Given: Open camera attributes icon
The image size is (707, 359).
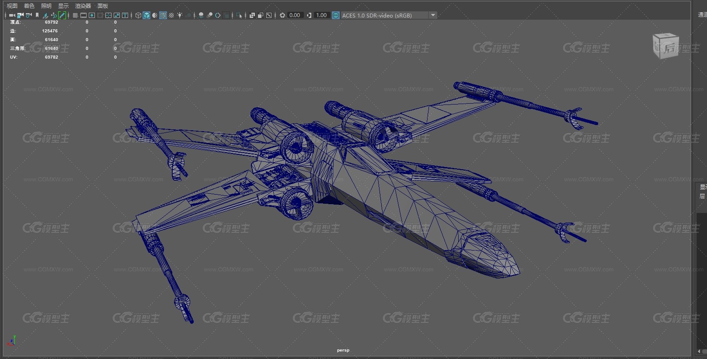Looking at the screenshot, I should point(28,15).
